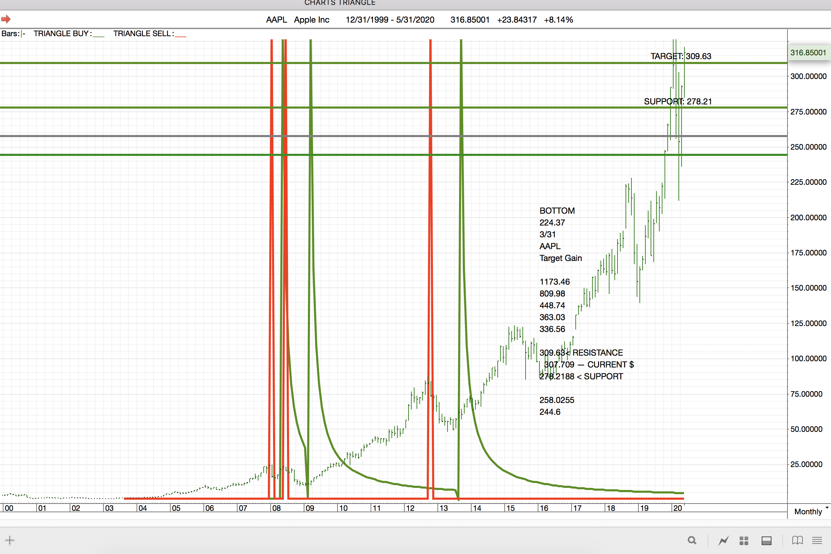
Task: Click the dropdown arrow beside Monthly
Action: [x=827, y=508]
